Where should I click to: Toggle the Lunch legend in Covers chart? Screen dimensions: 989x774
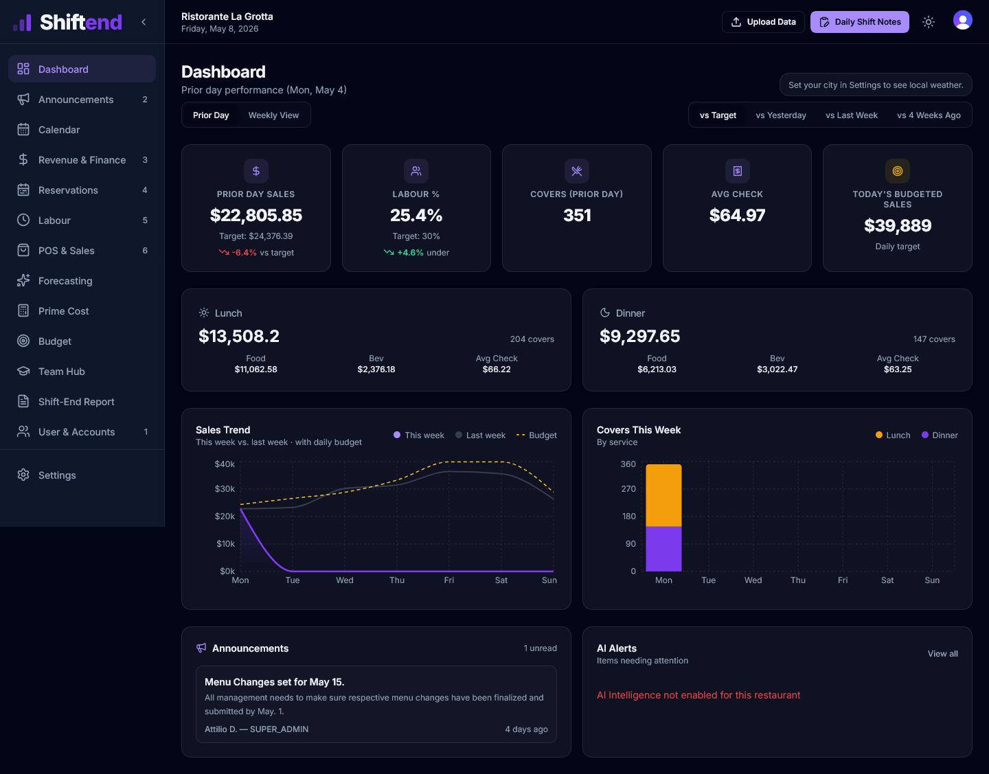(x=893, y=435)
